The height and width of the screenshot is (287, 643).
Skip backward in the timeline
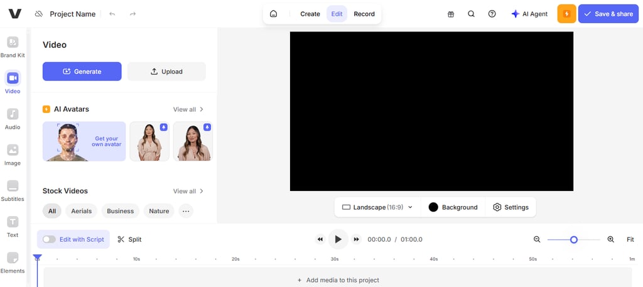[320, 239]
